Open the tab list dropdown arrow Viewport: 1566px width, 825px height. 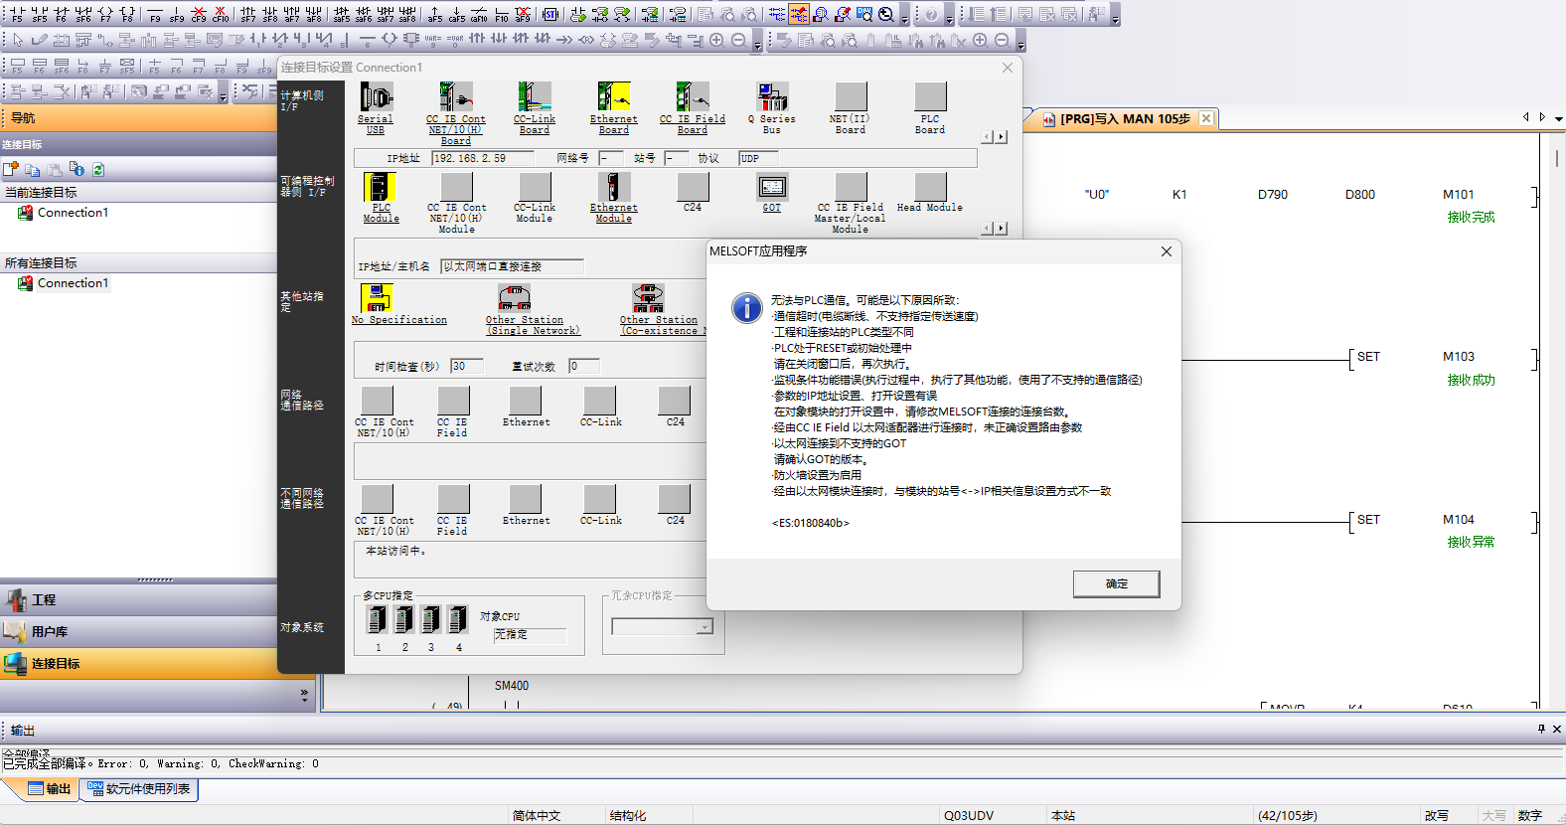pyautogui.click(x=1558, y=118)
